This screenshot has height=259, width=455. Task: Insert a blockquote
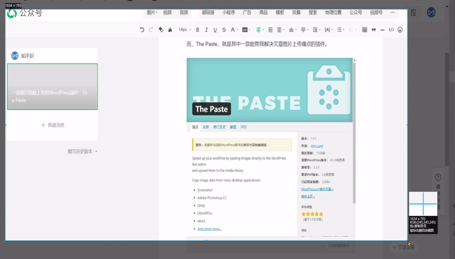[374, 30]
